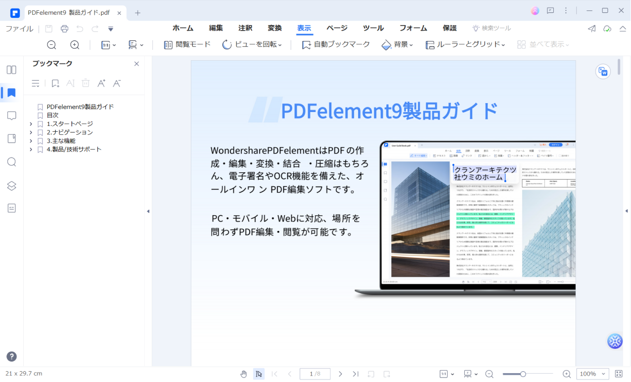
Task: Decrease bookmark font size
Action: 117,83
